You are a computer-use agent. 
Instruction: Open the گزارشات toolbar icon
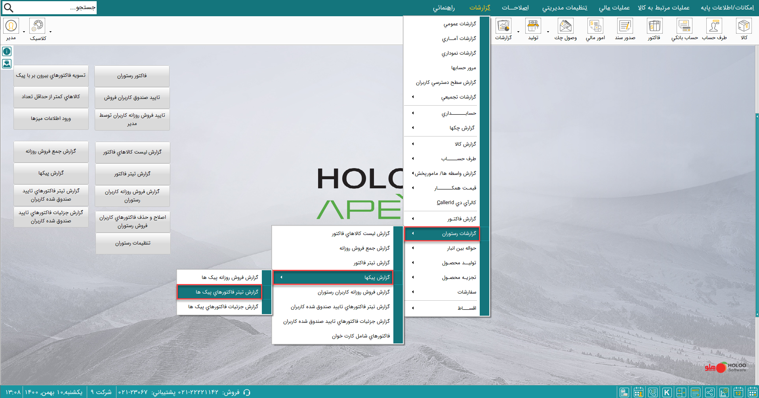coord(503,26)
